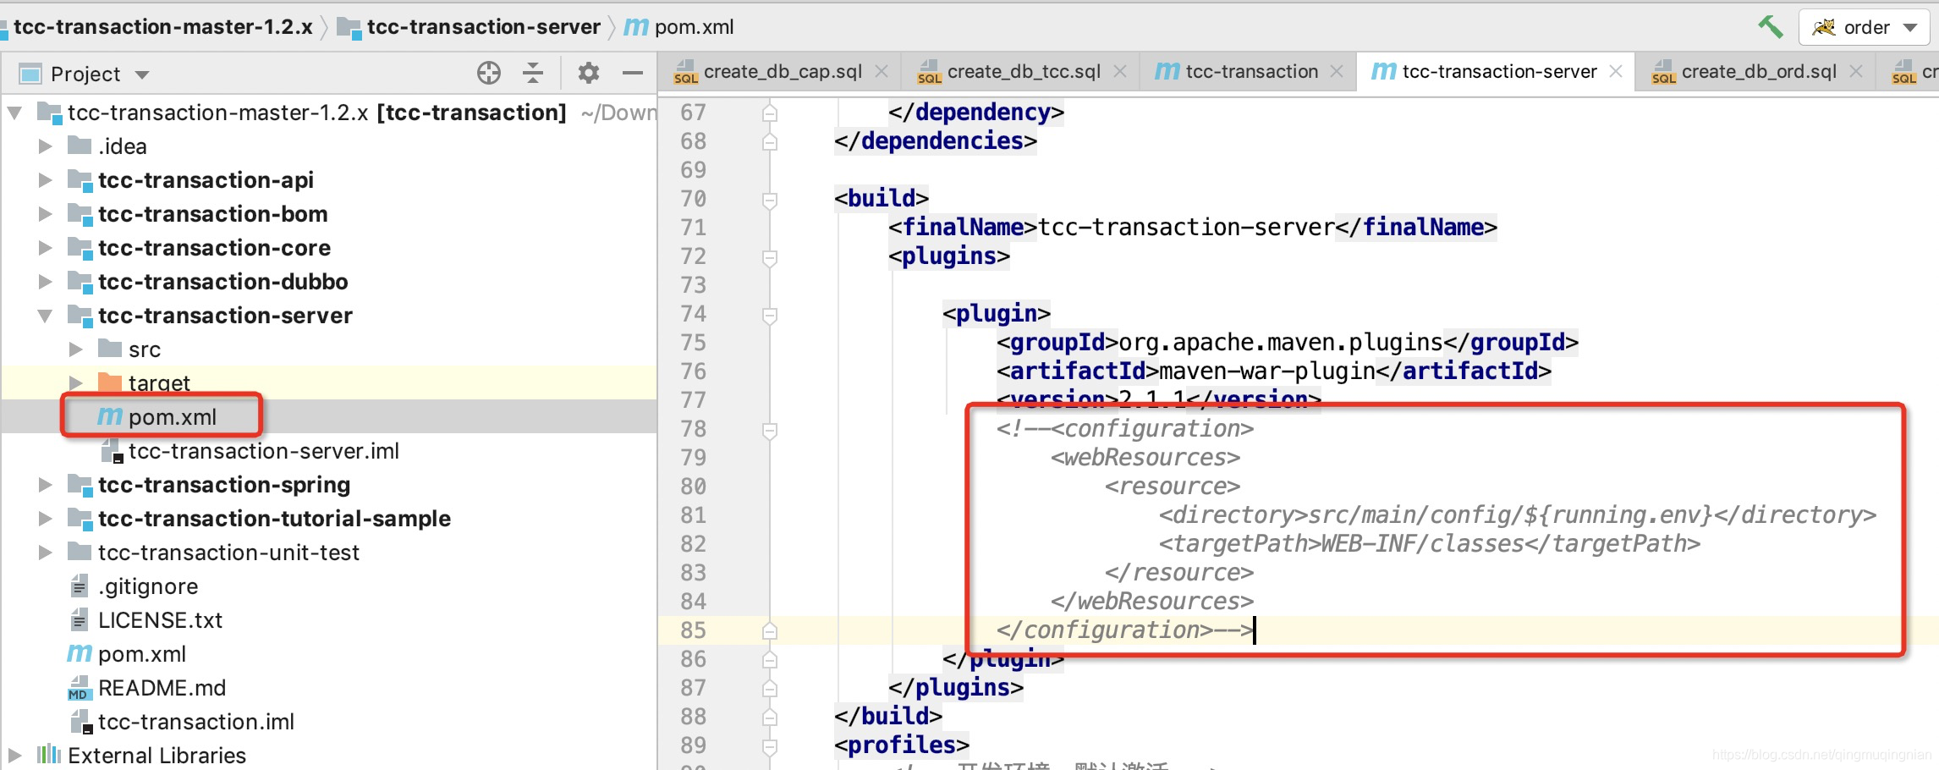This screenshot has height=770, width=1939.
Task: Select the root pom.xml file
Action: [328, 654]
